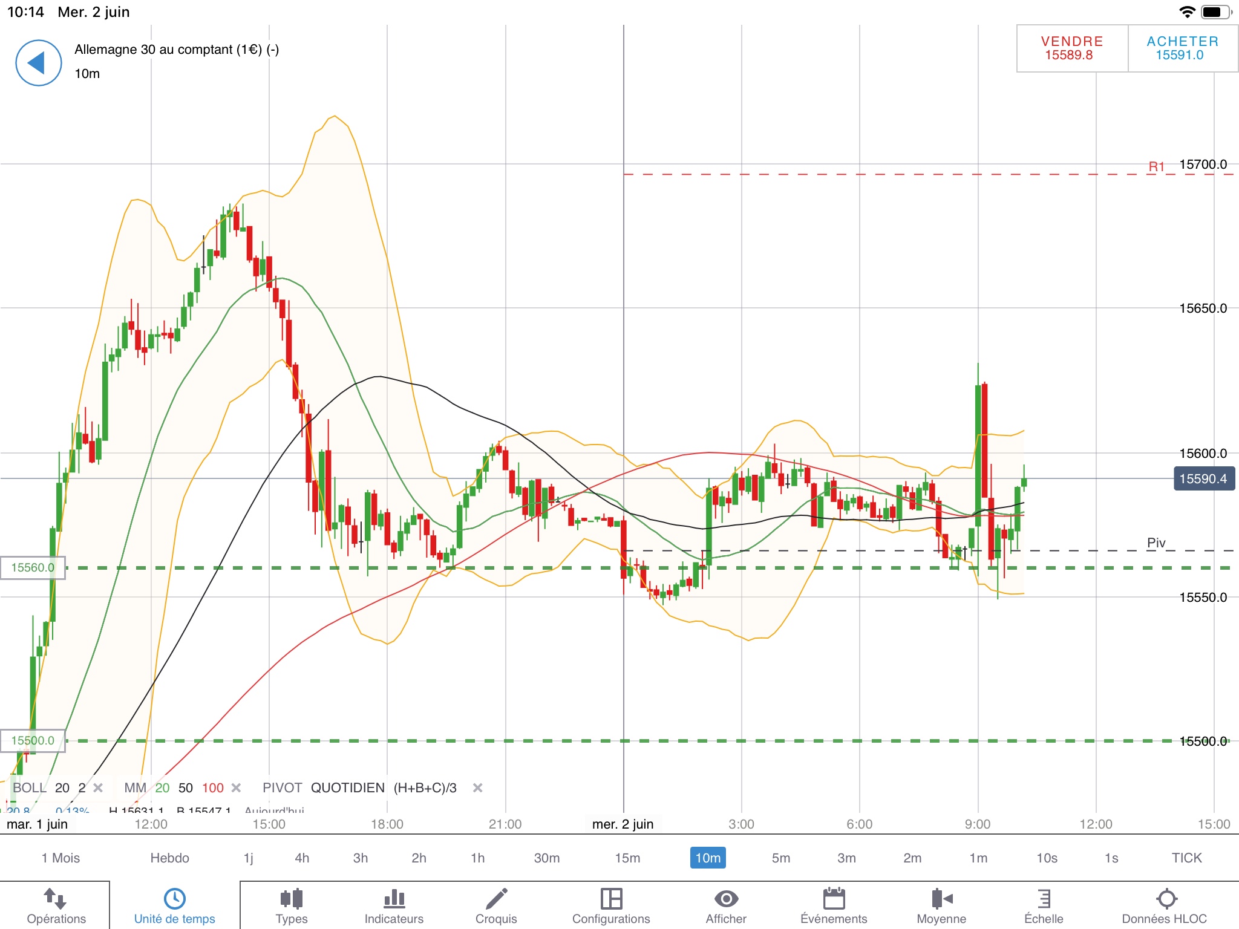Open the Indicateurs bar chart icon
The width and height of the screenshot is (1239, 929).
click(x=394, y=905)
